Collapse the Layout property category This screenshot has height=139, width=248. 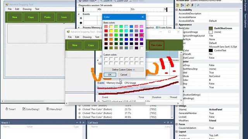[x=177, y=132]
